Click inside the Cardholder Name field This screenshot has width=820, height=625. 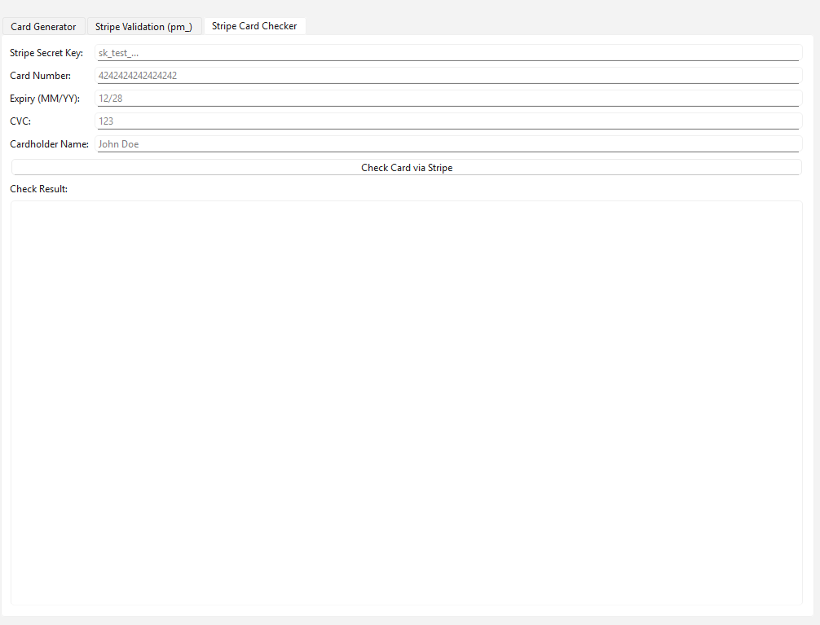[x=447, y=144]
